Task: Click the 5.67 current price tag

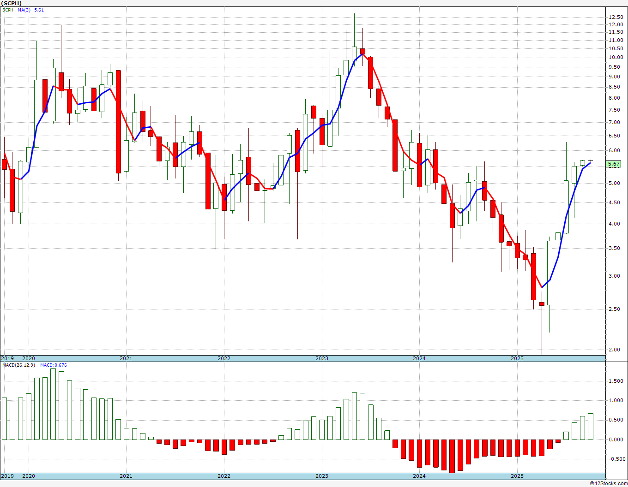Action: 614,164
